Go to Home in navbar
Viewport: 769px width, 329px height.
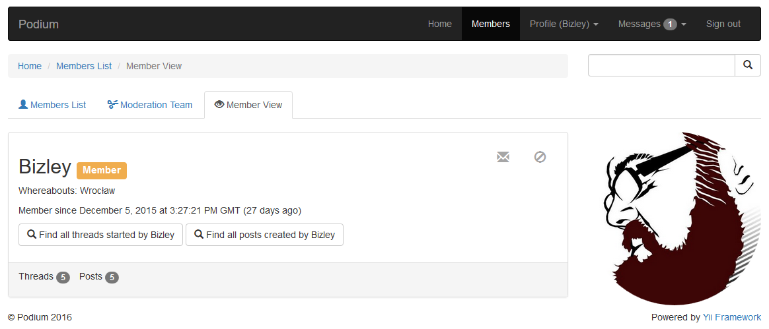pos(440,24)
